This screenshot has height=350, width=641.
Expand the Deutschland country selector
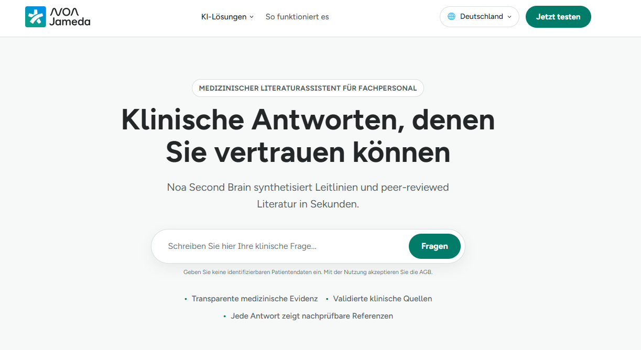click(480, 17)
